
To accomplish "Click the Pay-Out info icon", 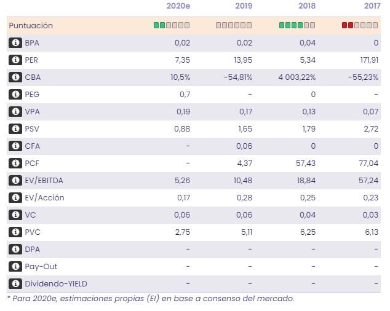I will (x=15, y=267).
